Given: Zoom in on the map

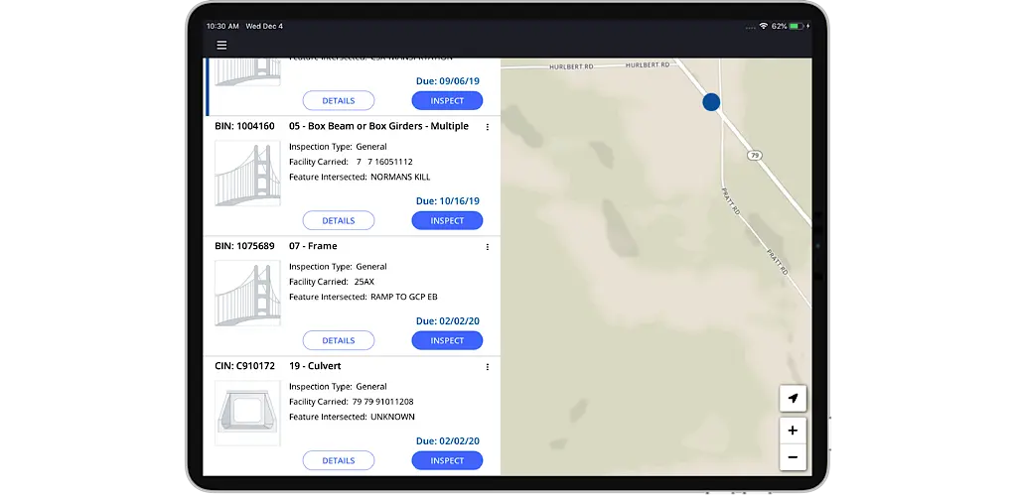Looking at the screenshot, I should 793,431.
